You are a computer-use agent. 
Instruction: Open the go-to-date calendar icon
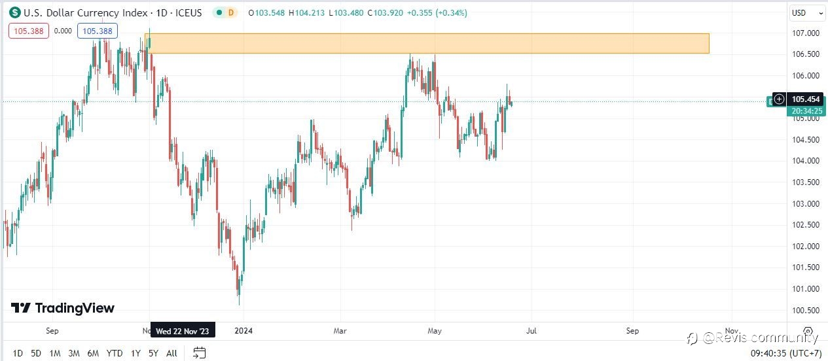pyautogui.click(x=200, y=353)
